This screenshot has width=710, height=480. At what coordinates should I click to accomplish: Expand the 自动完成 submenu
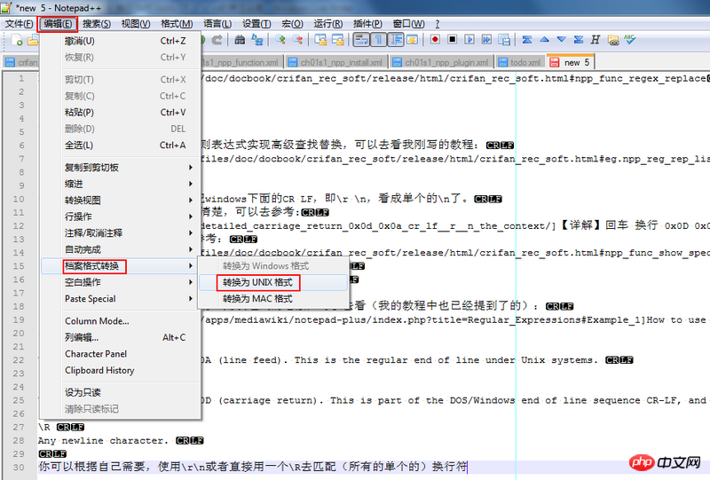(121, 249)
